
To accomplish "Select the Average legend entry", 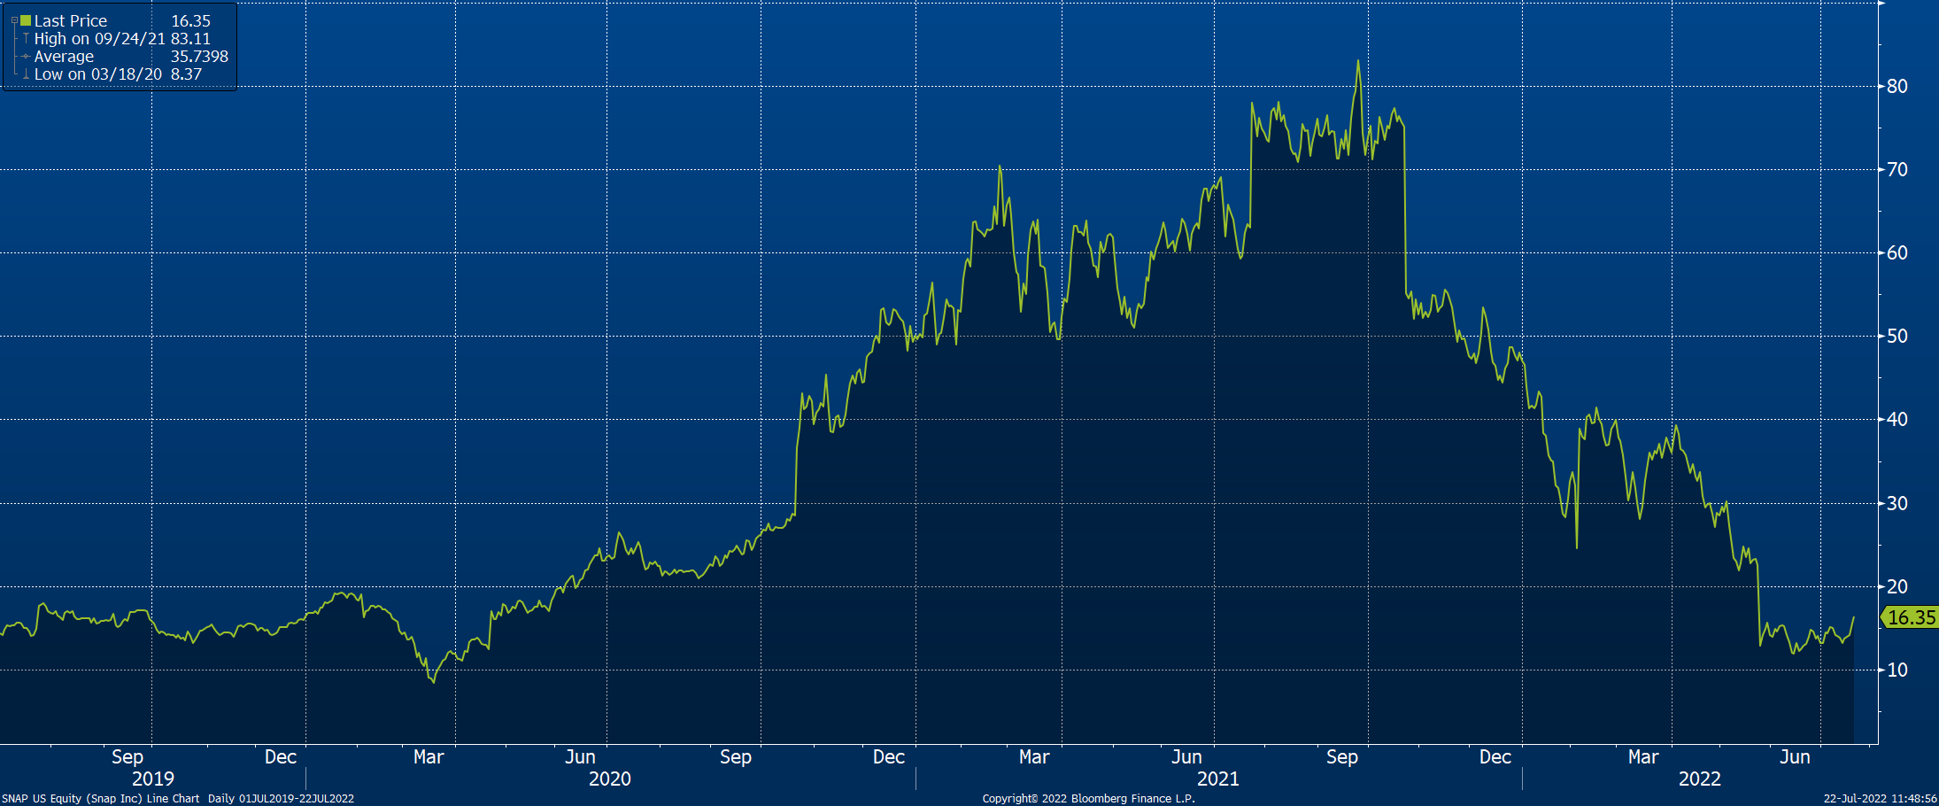I will click(x=64, y=57).
